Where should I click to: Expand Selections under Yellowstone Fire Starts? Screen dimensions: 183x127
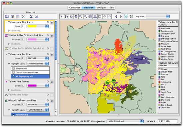[9, 31]
